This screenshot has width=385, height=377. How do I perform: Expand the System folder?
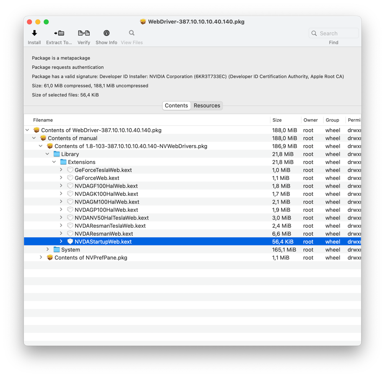[48, 250]
